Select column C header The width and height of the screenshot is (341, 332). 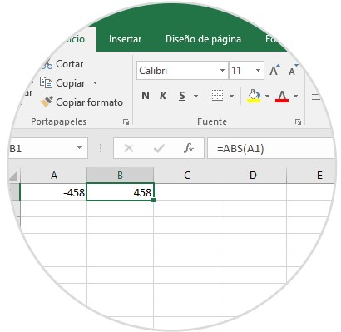click(187, 176)
